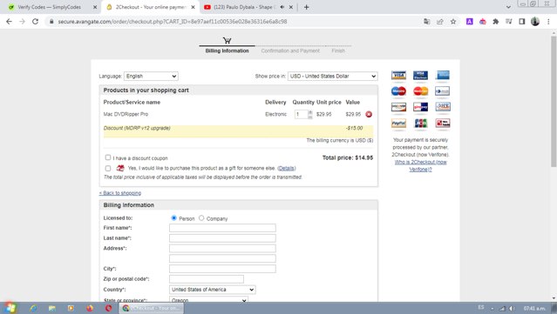Click the volume icon in system tray
557x314 pixels.
tap(511, 308)
